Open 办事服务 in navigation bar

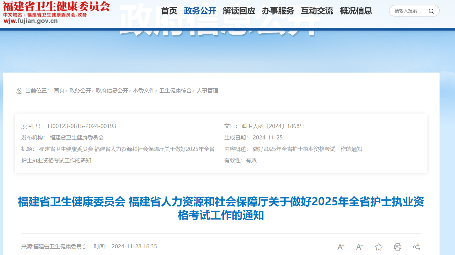(278, 11)
